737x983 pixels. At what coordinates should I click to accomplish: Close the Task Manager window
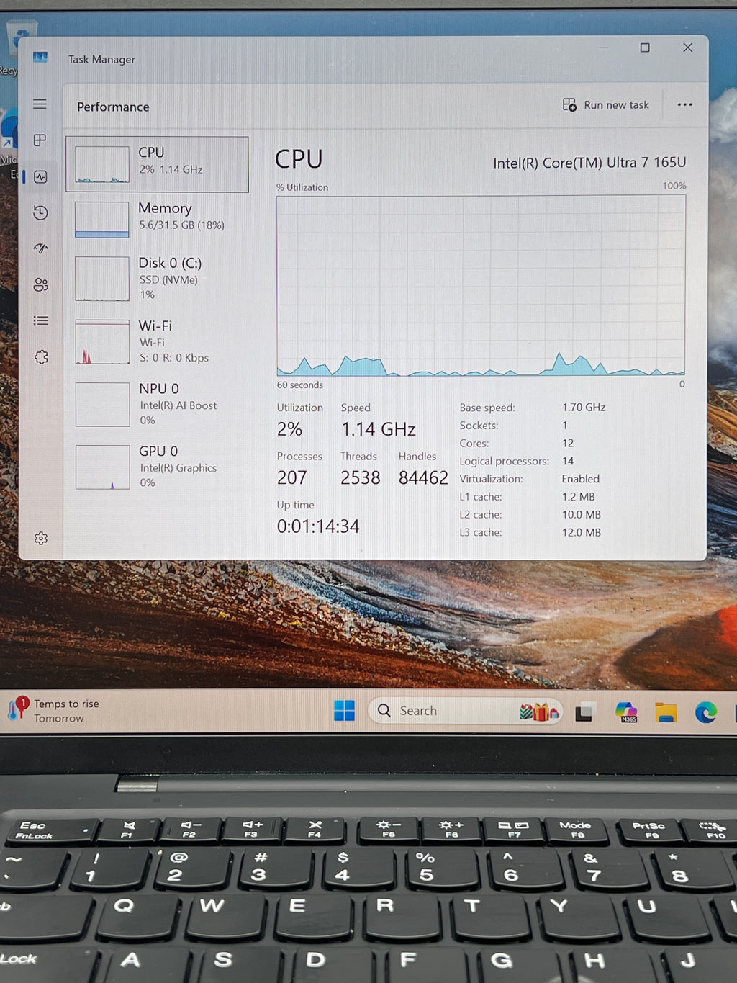(x=687, y=48)
